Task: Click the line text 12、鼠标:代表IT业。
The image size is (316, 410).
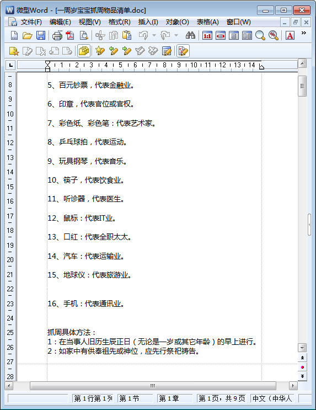Action: (x=82, y=218)
